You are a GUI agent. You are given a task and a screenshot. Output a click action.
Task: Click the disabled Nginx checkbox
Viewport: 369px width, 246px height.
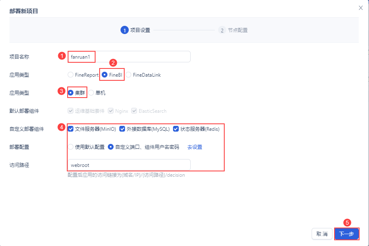tap(111, 111)
